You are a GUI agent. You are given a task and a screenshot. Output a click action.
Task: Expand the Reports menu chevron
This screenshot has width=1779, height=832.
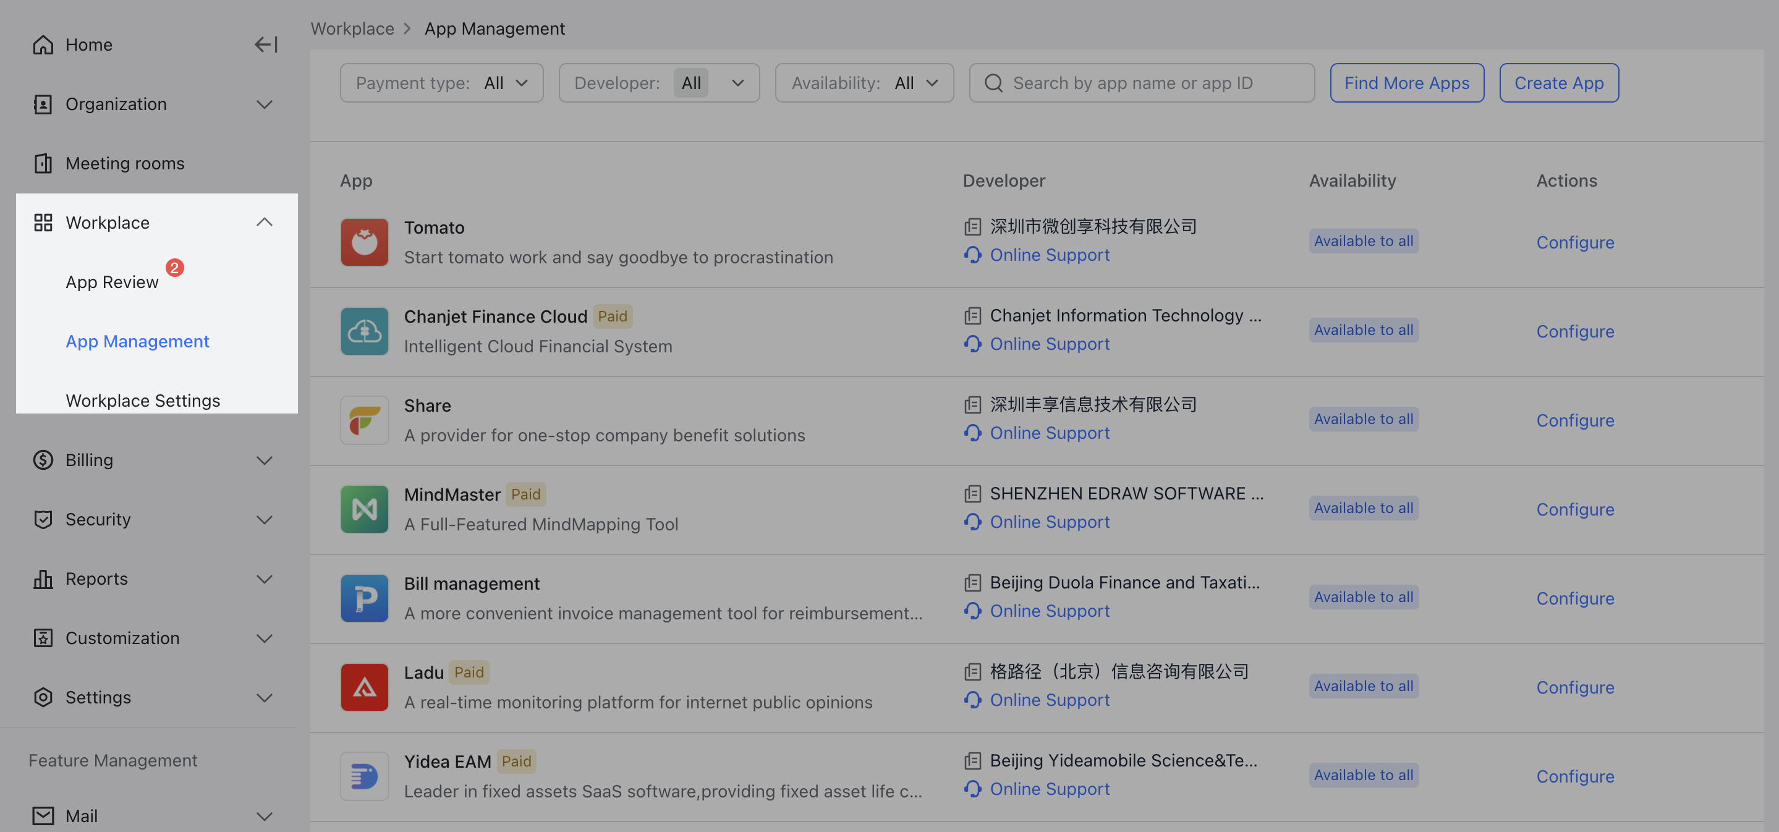pyautogui.click(x=265, y=579)
